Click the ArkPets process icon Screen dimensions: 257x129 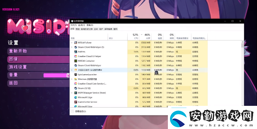[76, 52]
